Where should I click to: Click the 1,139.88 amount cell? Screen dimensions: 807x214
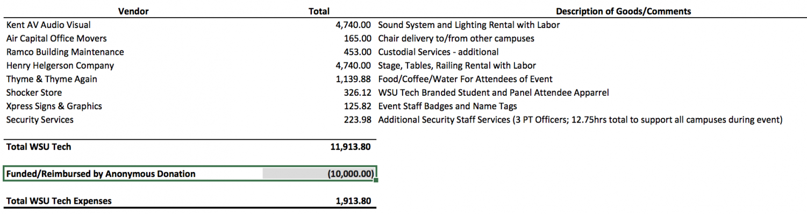pyautogui.click(x=353, y=79)
